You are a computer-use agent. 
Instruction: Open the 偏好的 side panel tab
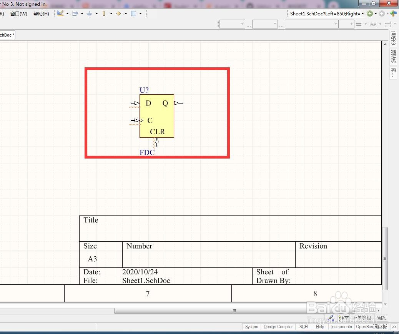pyautogui.click(x=393, y=38)
